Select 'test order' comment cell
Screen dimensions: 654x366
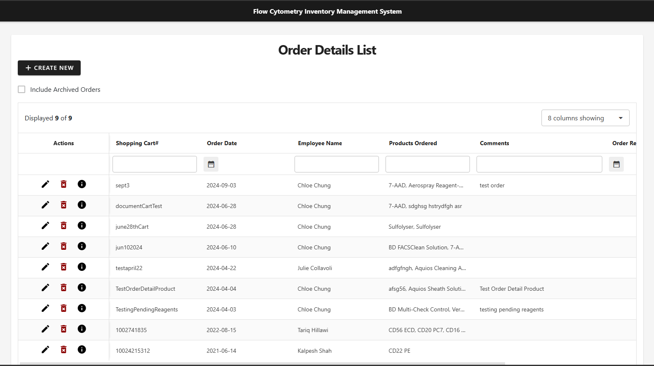(x=492, y=185)
